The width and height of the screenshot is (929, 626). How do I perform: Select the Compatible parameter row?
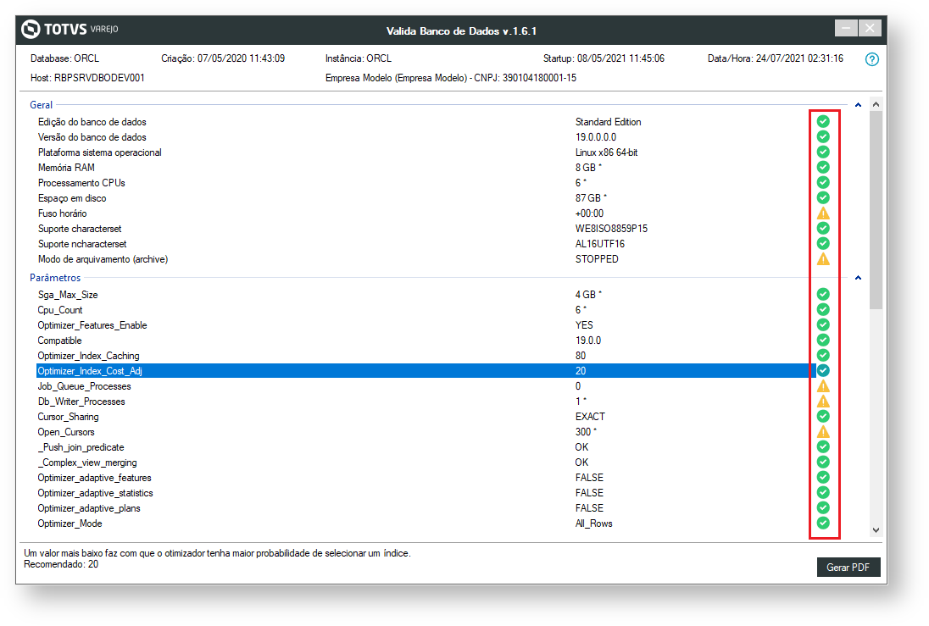click(x=426, y=341)
